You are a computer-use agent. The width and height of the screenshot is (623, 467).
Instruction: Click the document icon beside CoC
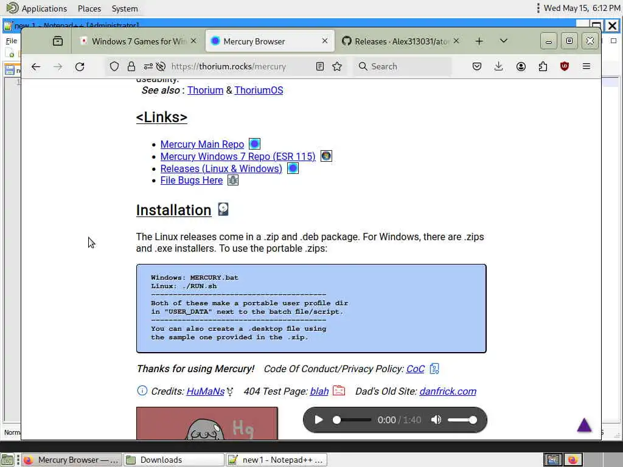click(x=434, y=369)
